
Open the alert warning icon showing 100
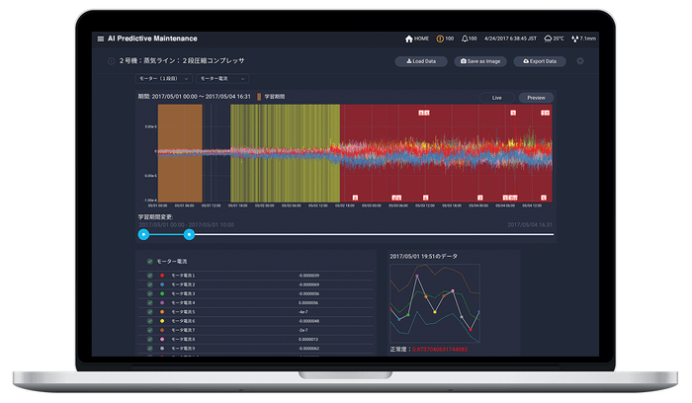coord(440,39)
